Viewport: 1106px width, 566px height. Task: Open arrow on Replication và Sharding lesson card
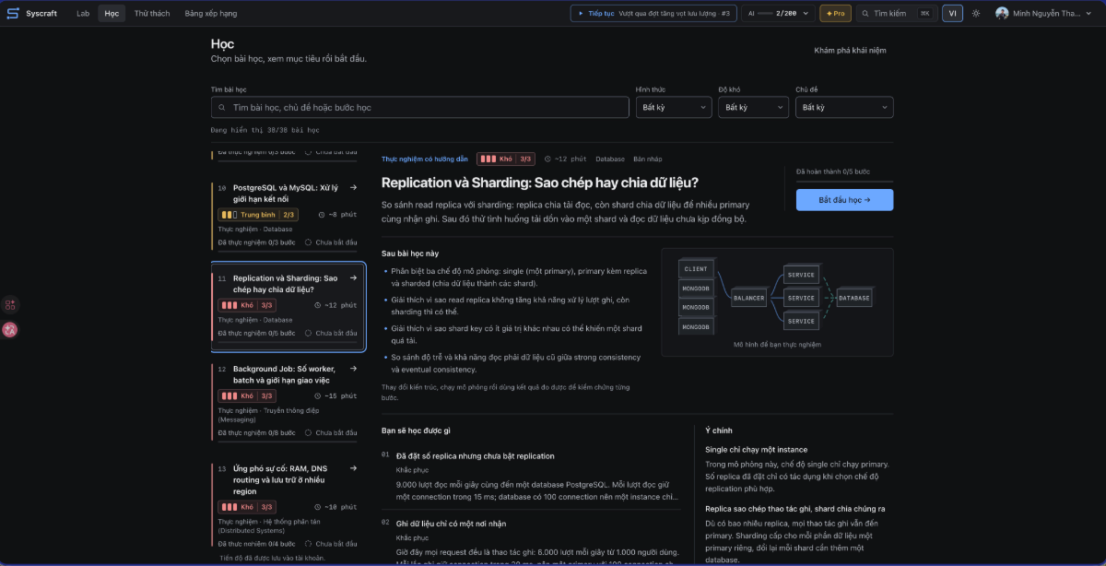click(x=353, y=277)
